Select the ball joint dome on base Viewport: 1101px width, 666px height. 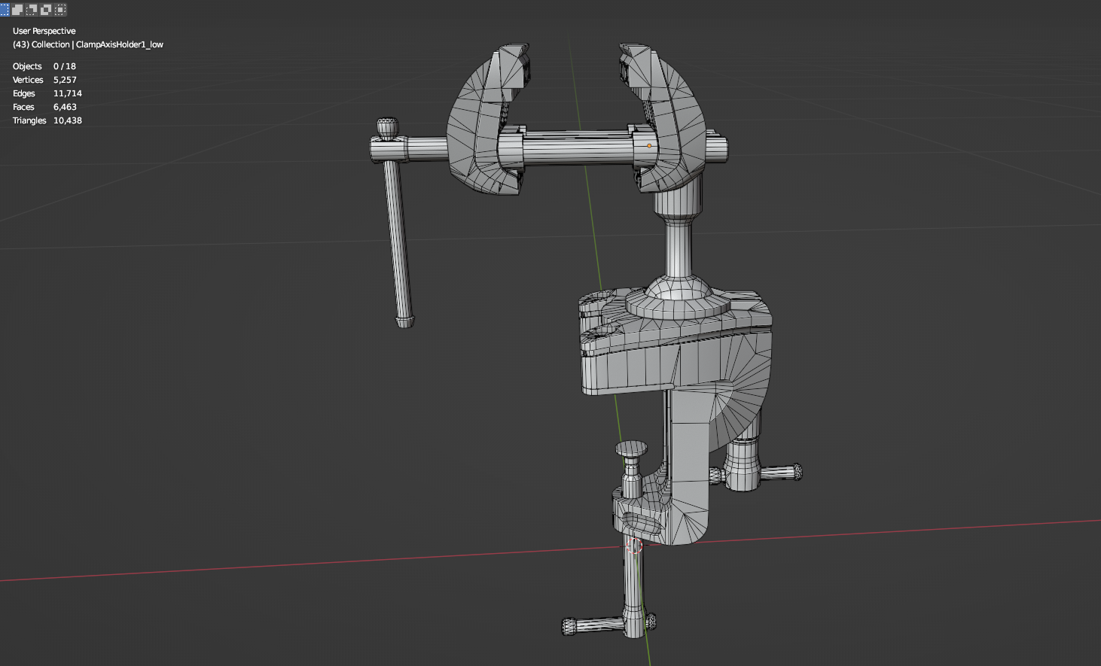(678, 292)
